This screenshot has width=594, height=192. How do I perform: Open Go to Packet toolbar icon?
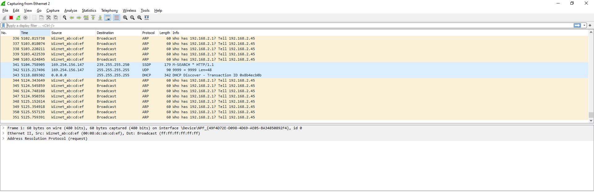(86, 18)
